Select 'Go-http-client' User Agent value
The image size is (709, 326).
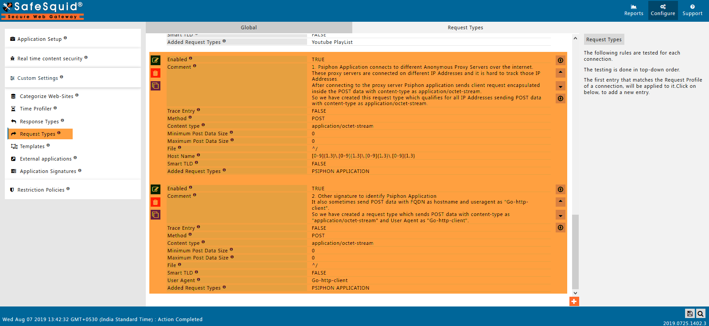pyautogui.click(x=330, y=280)
